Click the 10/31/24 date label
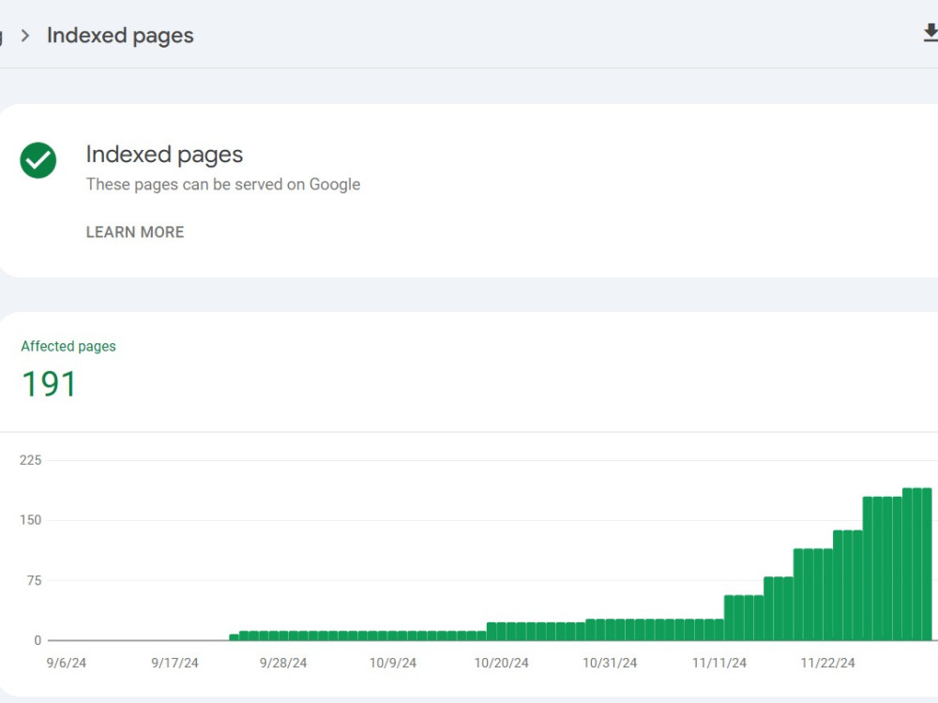The image size is (938, 703). point(611,663)
